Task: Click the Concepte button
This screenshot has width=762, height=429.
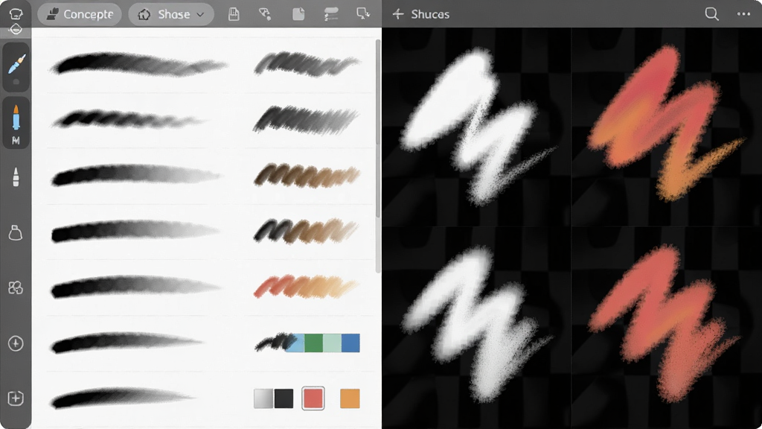Action: tap(80, 14)
